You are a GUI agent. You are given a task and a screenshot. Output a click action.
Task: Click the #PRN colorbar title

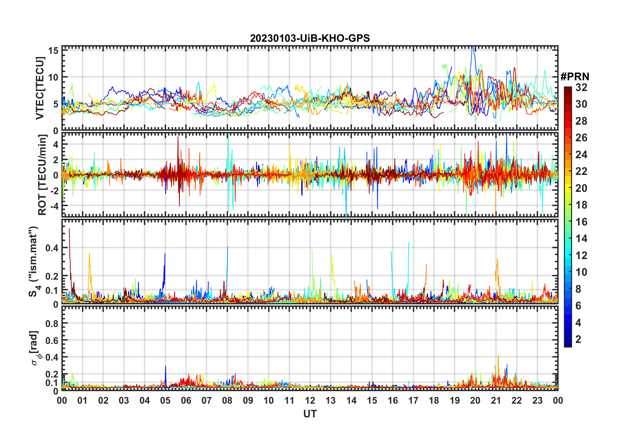pyautogui.click(x=574, y=76)
